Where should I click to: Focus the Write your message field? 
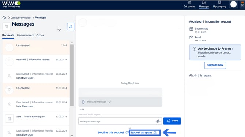[x=120, y=121]
